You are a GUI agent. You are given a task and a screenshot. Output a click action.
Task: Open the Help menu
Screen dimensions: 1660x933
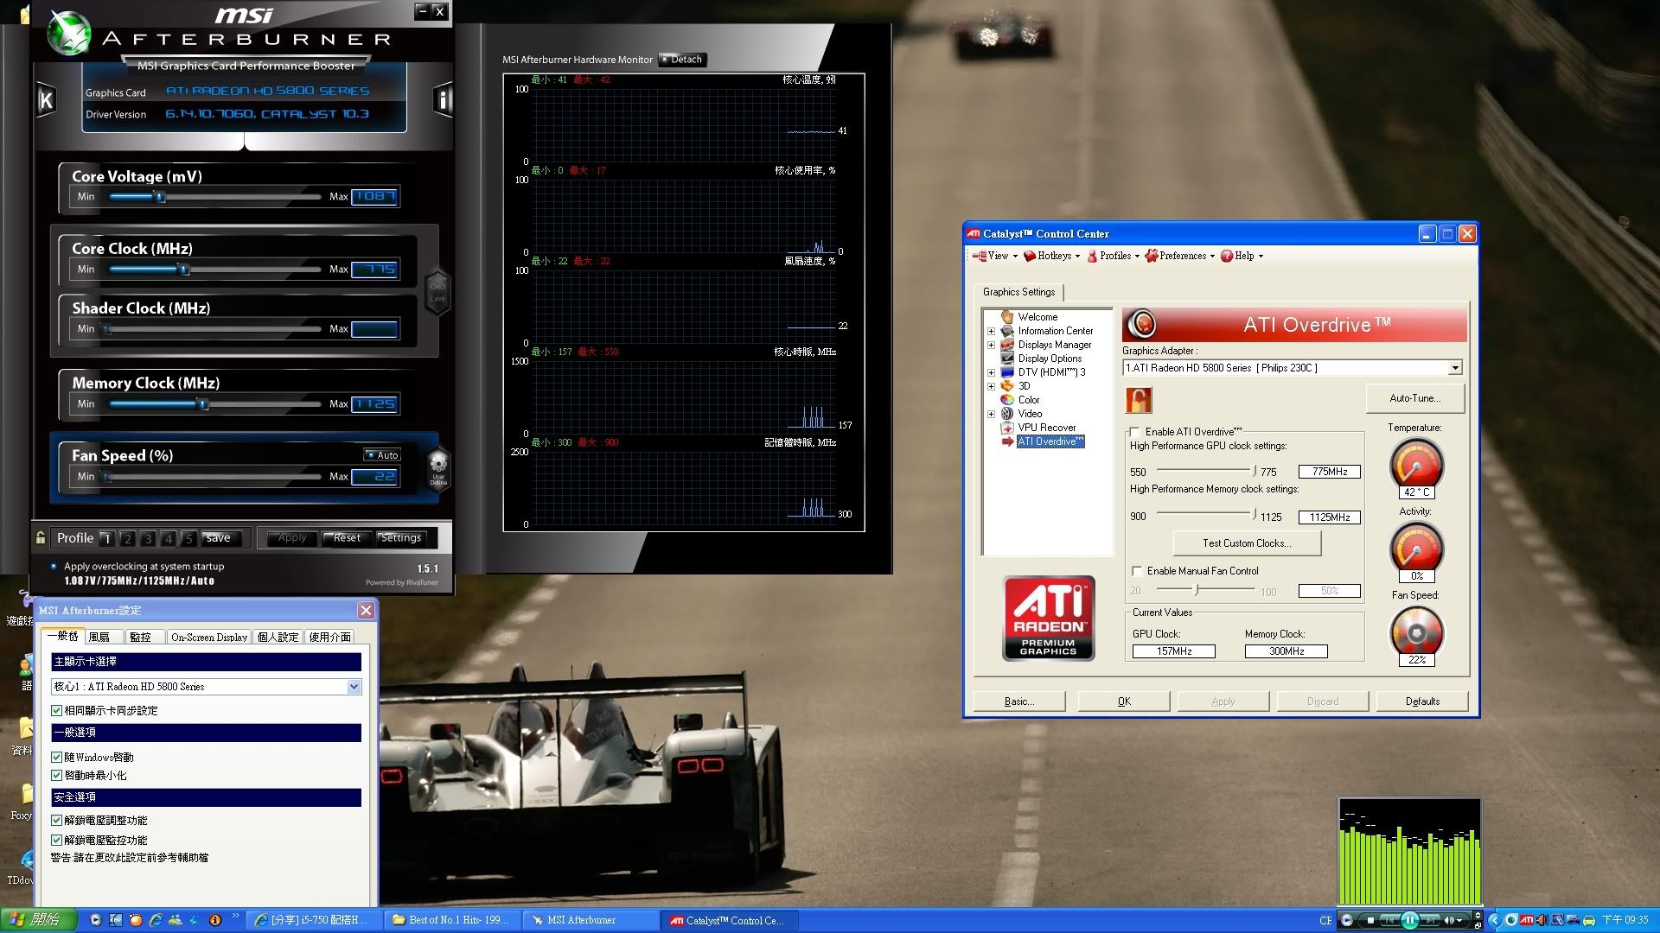tap(1242, 256)
